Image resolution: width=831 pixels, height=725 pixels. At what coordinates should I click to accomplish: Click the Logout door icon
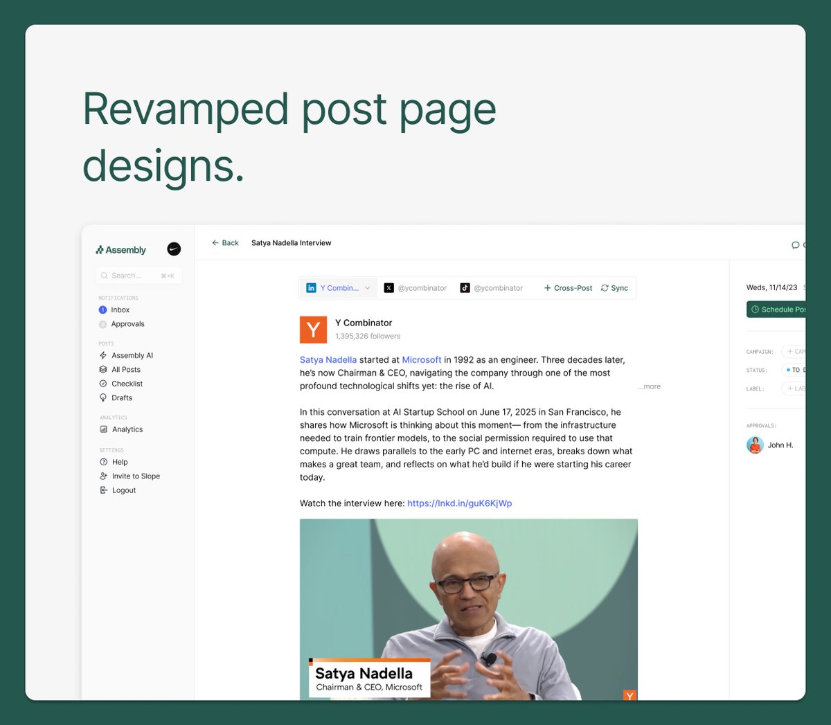pos(104,490)
